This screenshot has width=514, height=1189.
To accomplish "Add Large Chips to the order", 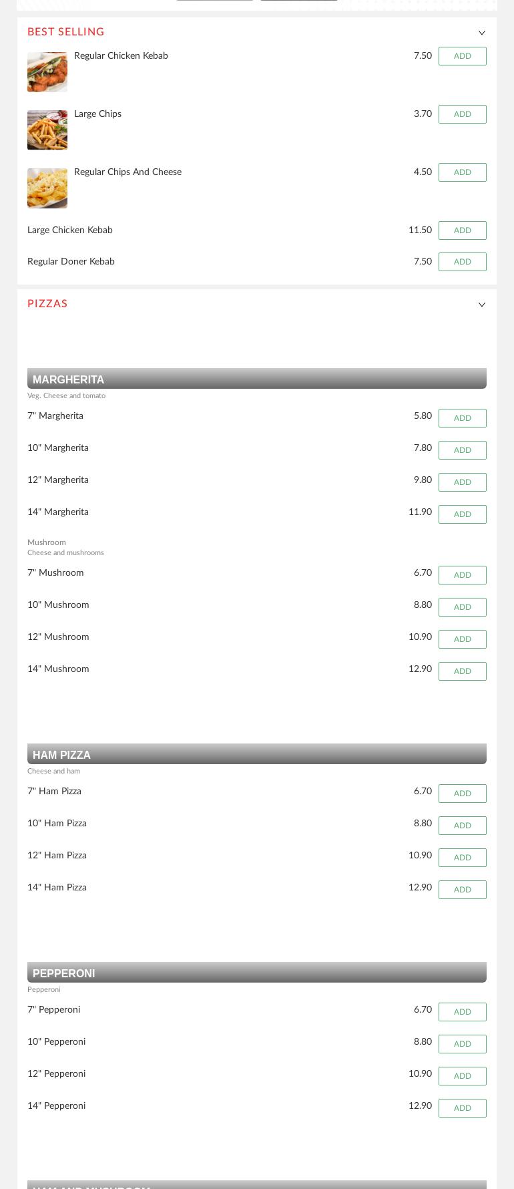I will click(463, 114).
